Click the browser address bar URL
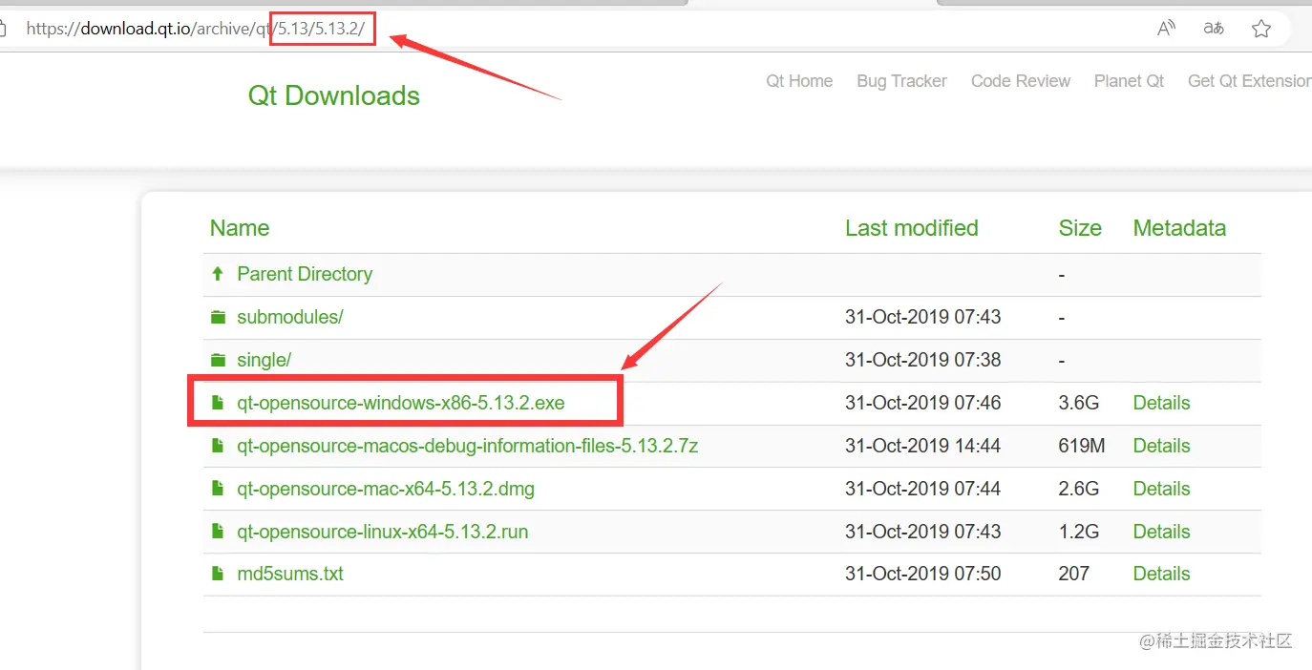 196,29
